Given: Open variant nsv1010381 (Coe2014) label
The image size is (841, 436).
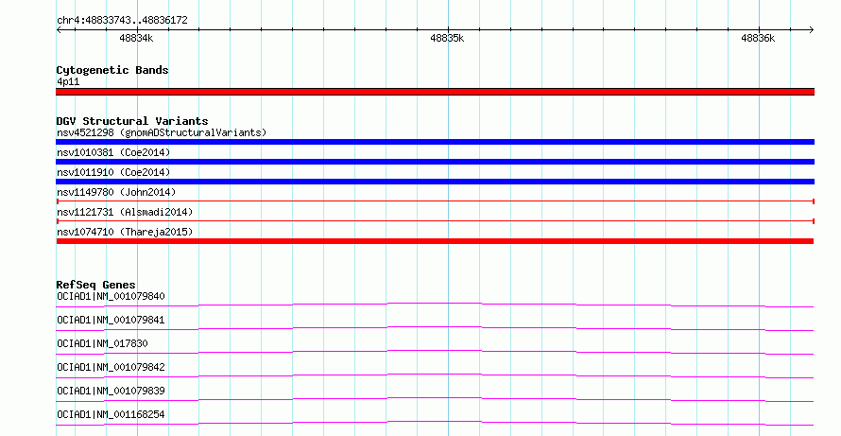Looking at the screenshot, I should [x=113, y=152].
